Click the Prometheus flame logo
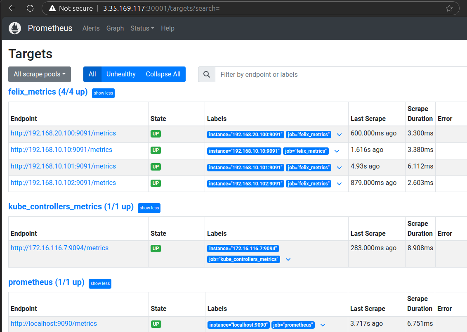 pos(15,28)
